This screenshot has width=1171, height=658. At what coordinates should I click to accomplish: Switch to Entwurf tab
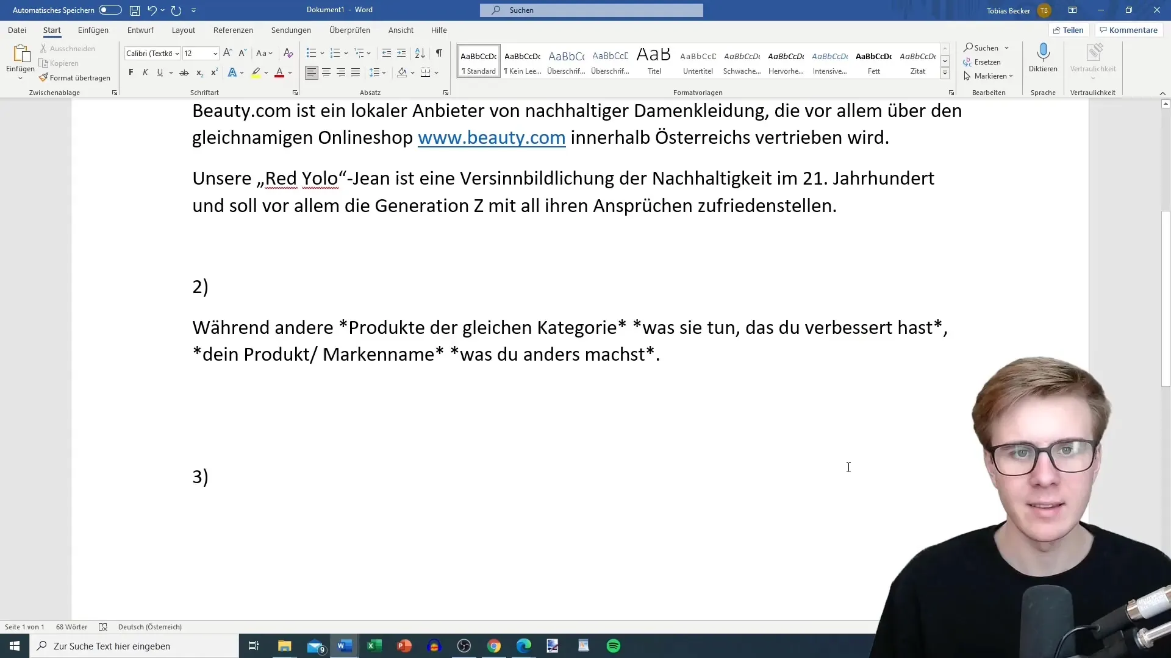140,30
